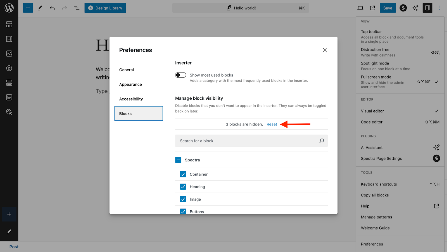Image resolution: width=447 pixels, height=252 pixels.
Task: Select the Blocks preferences tab
Action: pos(139,113)
